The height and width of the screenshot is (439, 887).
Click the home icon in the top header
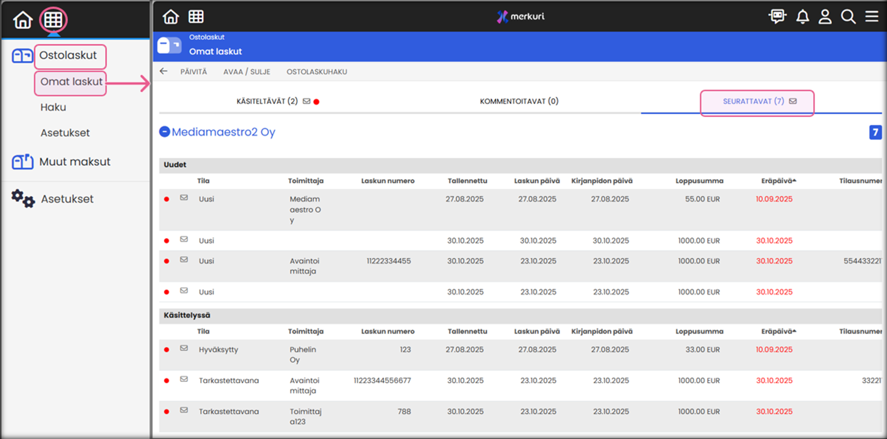click(171, 17)
